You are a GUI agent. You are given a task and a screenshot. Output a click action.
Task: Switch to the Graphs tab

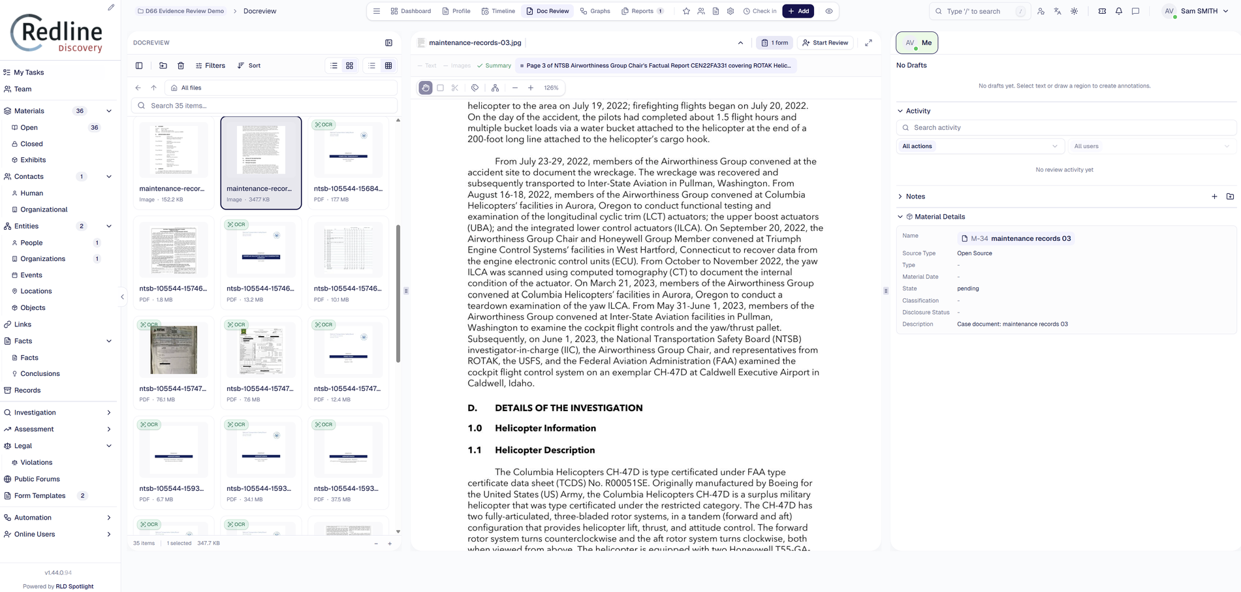tap(595, 11)
